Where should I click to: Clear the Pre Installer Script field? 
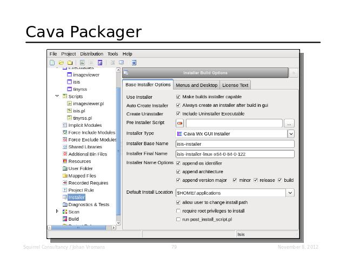[x=180, y=123]
